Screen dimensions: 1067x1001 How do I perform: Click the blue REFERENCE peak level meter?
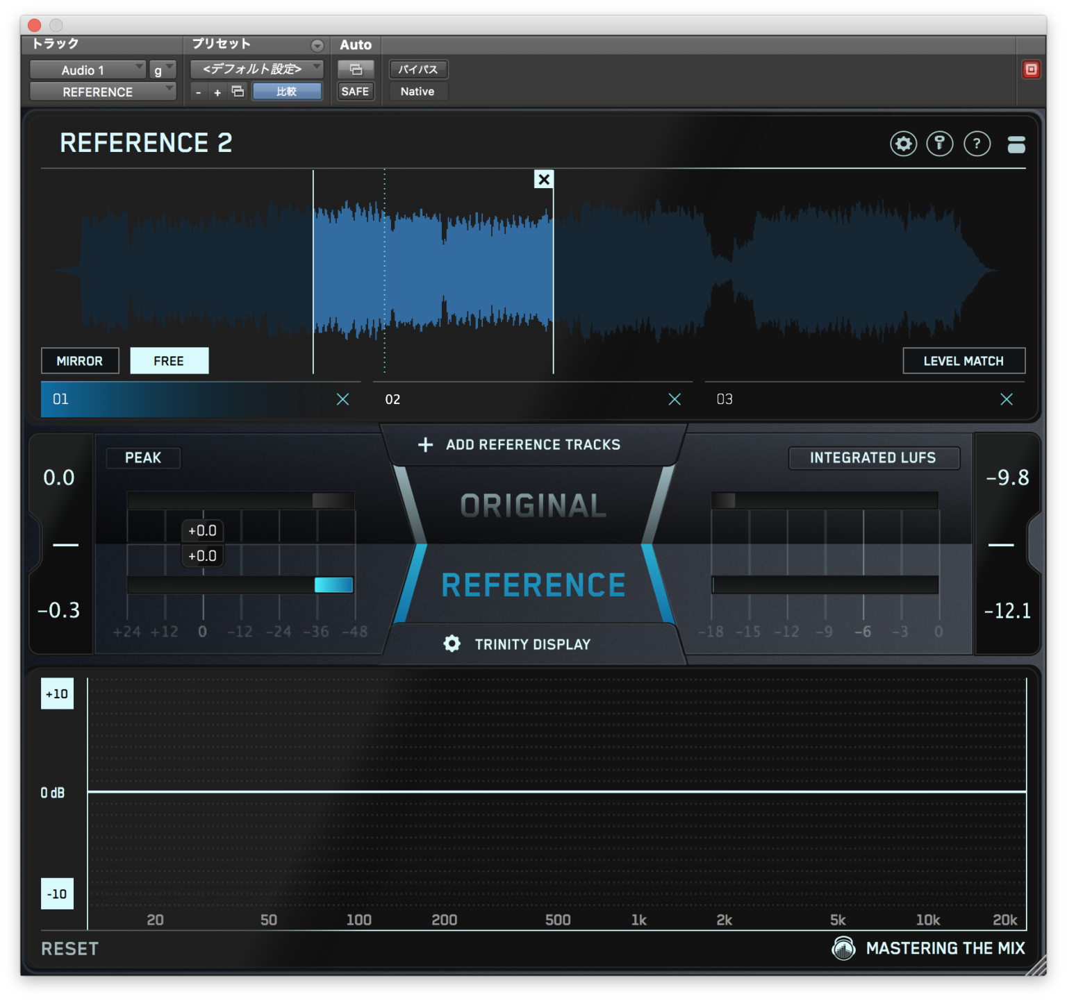point(333,585)
